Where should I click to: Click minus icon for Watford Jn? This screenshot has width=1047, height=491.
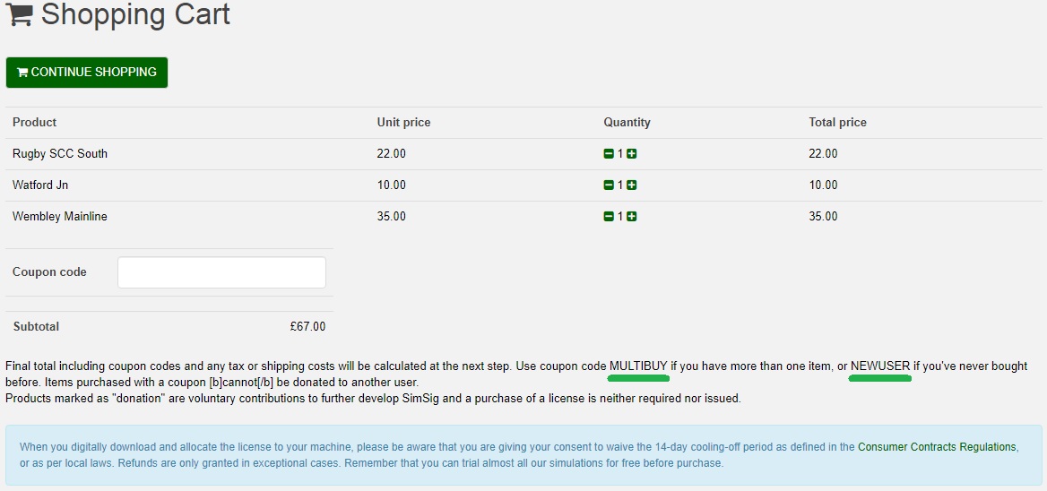point(609,185)
